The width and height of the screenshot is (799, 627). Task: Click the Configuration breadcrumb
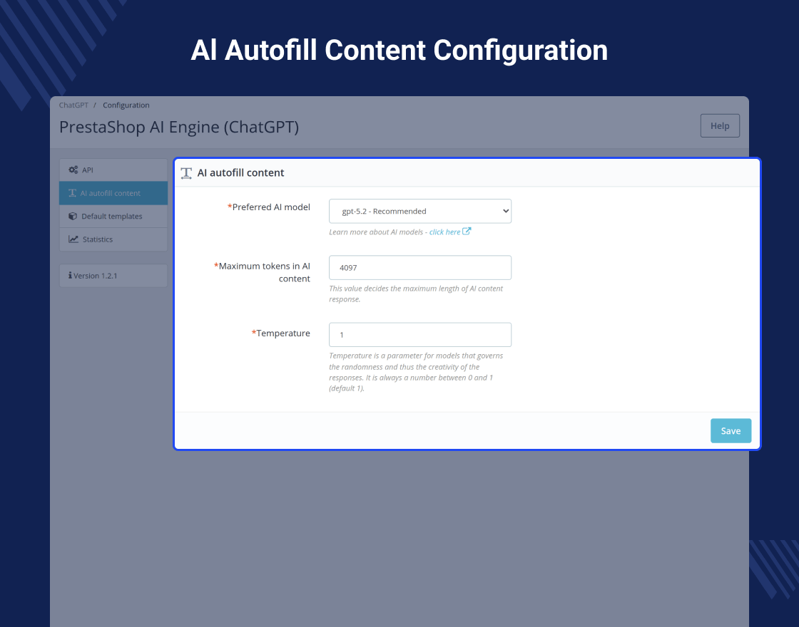(x=126, y=105)
